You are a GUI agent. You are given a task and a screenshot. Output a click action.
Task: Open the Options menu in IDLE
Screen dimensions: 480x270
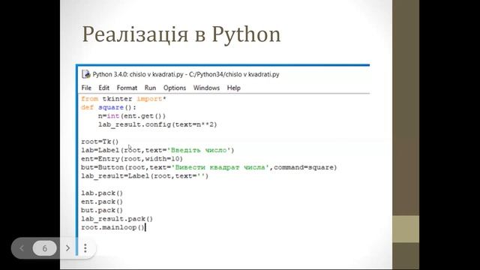(x=175, y=88)
